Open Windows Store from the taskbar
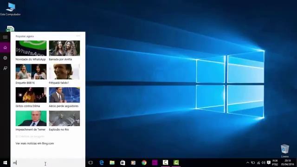 (123, 163)
